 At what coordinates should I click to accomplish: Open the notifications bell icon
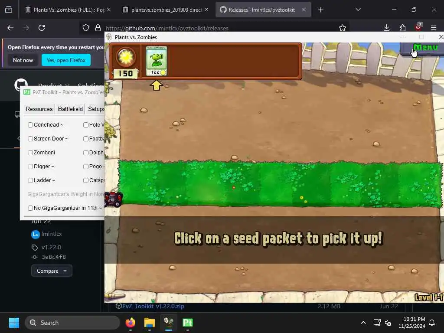pyautogui.click(x=432, y=323)
